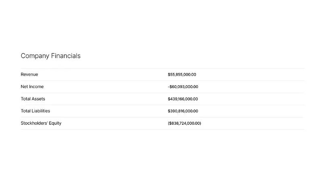Select the Total Assets row label

(33, 99)
